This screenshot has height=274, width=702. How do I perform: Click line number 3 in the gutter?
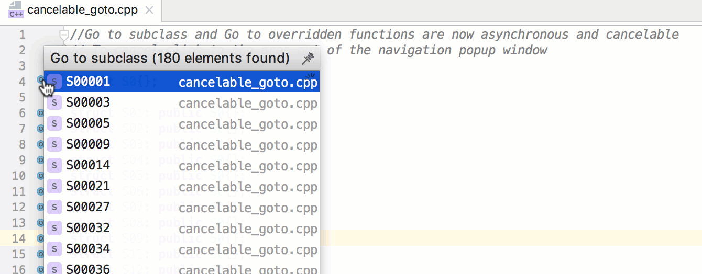point(22,66)
